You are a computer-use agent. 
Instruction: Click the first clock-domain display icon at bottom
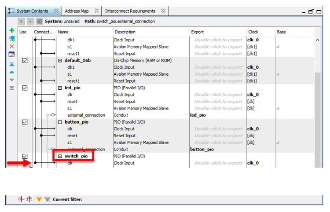click(21, 199)
